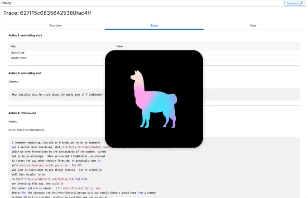308x198 pixels.
Task: Click line 'our investing this way, one cycle in'
Action: [x=38, y=184]
